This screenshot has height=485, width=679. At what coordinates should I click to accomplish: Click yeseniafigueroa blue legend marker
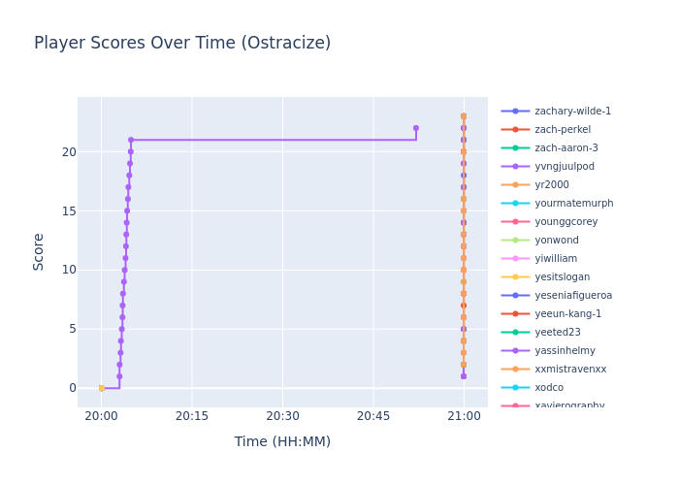point(515,296)
